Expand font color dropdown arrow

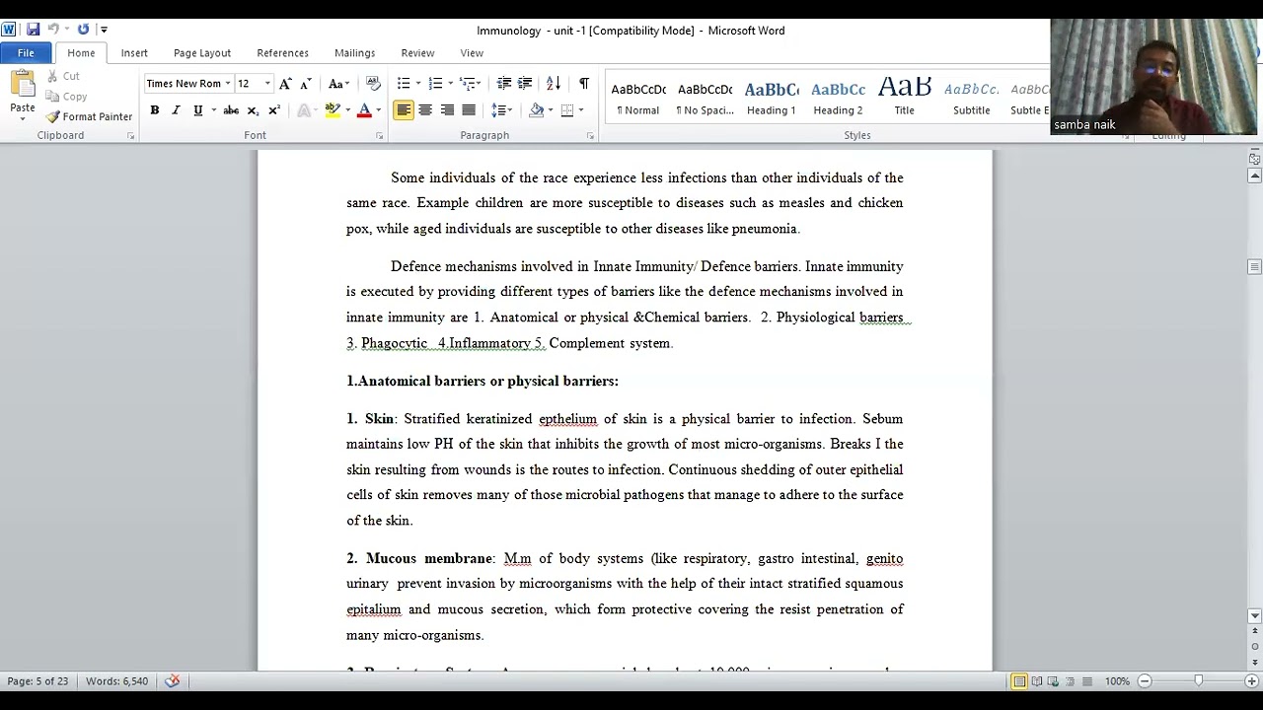(379, 110)
